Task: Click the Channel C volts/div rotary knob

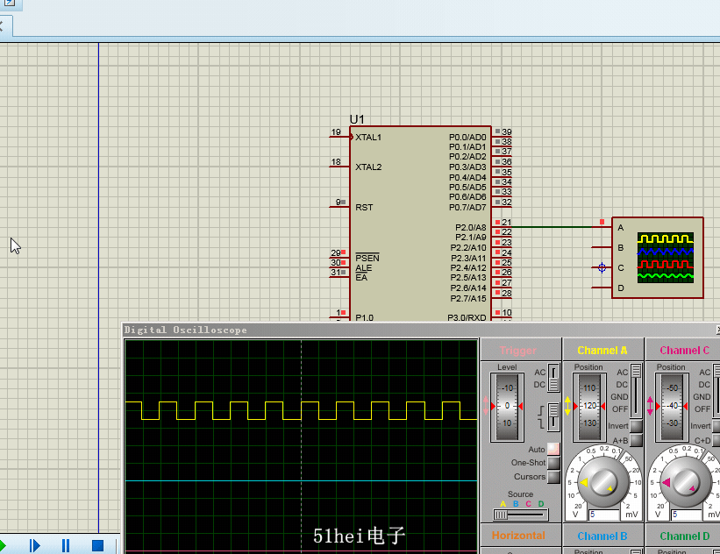Action: 685,482
